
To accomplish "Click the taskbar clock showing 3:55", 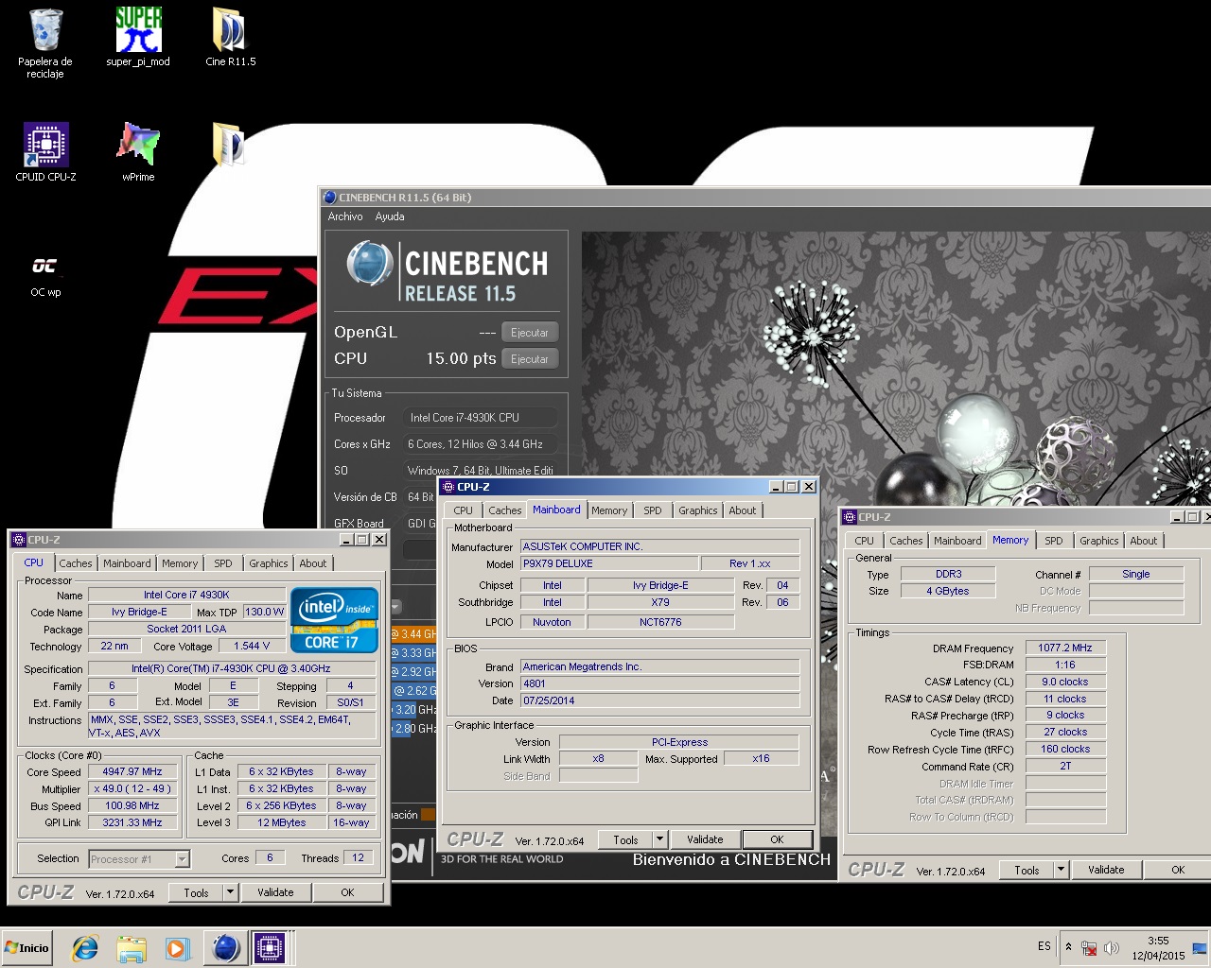I will pyautogui.click(x=1158, y=948).
